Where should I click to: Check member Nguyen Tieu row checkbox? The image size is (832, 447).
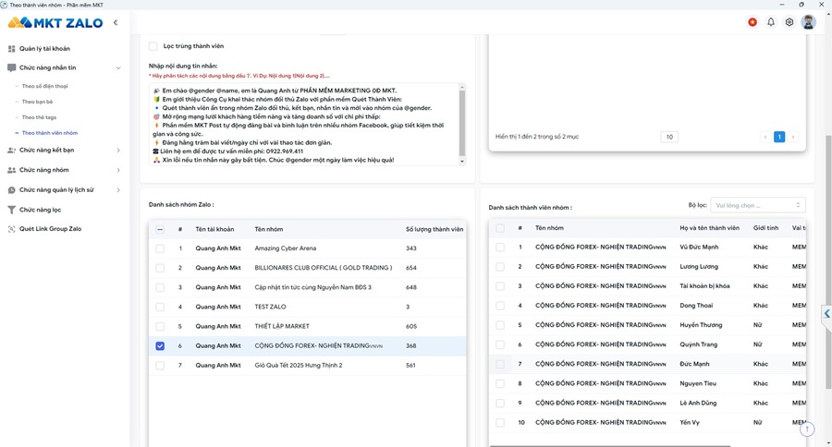[x=500, y=384]
